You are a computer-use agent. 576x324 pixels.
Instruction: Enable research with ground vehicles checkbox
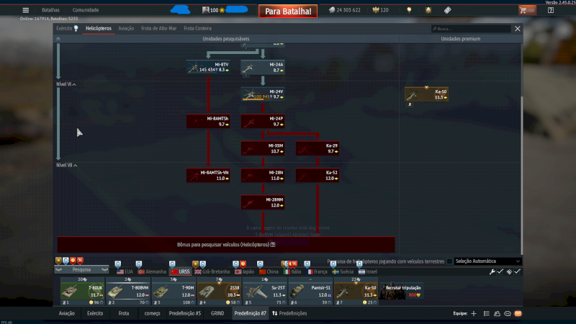point(450,261)
